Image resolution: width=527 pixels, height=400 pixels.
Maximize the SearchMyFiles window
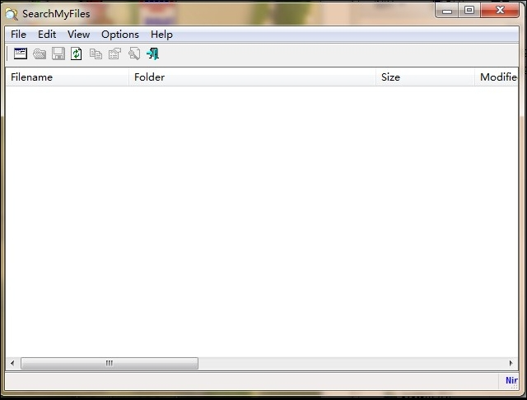coord(469,11)
